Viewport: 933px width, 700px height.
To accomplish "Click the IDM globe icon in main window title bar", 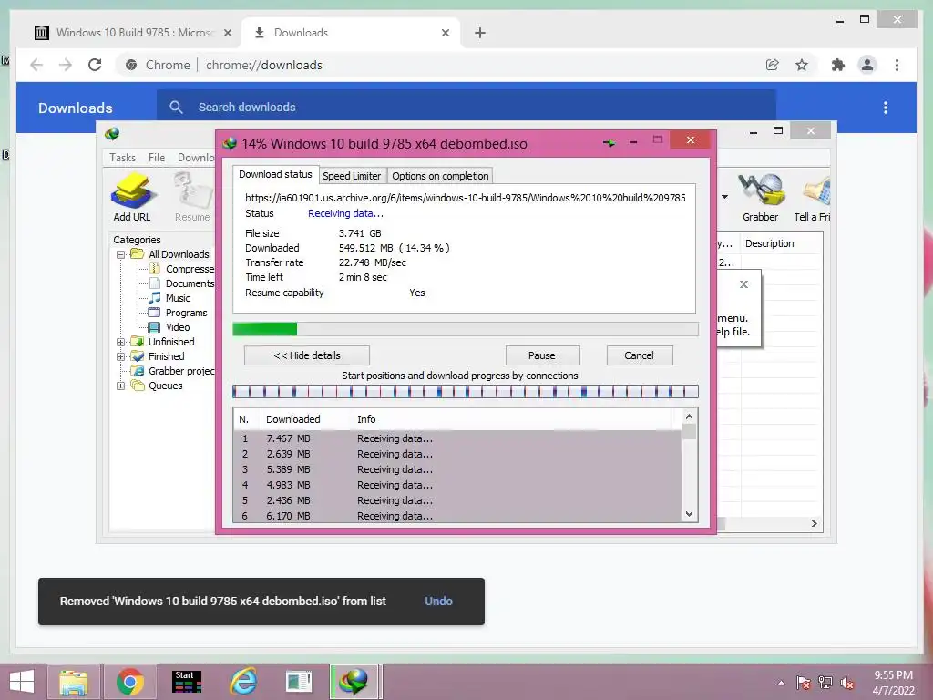I will pyautogui.click(x=112, y=133).
